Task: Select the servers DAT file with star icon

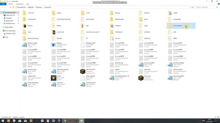Action: (x=56, y=78)
